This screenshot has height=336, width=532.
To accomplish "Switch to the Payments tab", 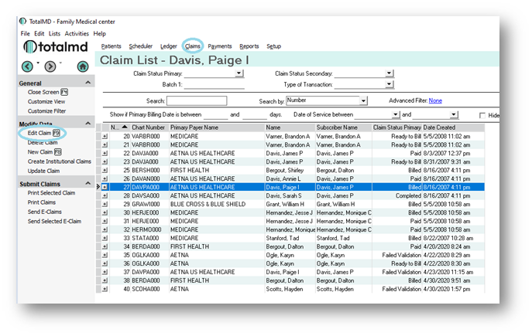I will (220, 46).
